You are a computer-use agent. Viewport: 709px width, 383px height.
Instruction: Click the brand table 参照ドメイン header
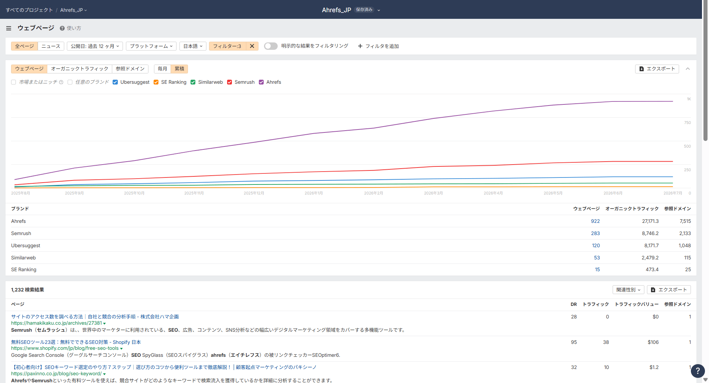pyautogui.click(x=678, y=209)
